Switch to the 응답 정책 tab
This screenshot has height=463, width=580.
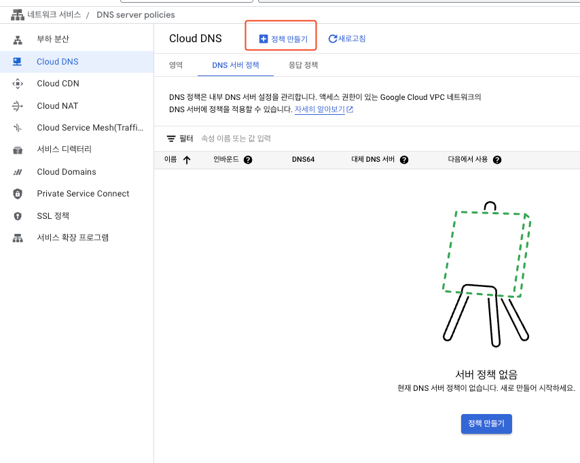[304, 65]
